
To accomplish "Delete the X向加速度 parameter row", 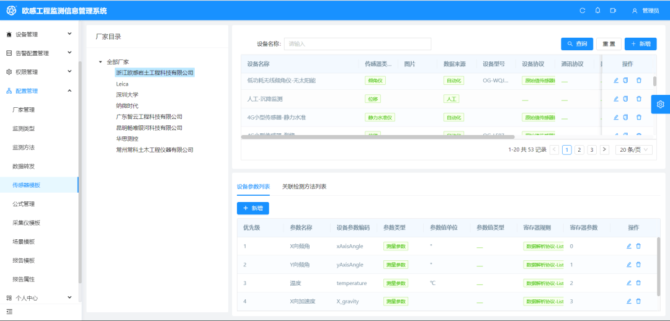I will click(x=638, y=301).
